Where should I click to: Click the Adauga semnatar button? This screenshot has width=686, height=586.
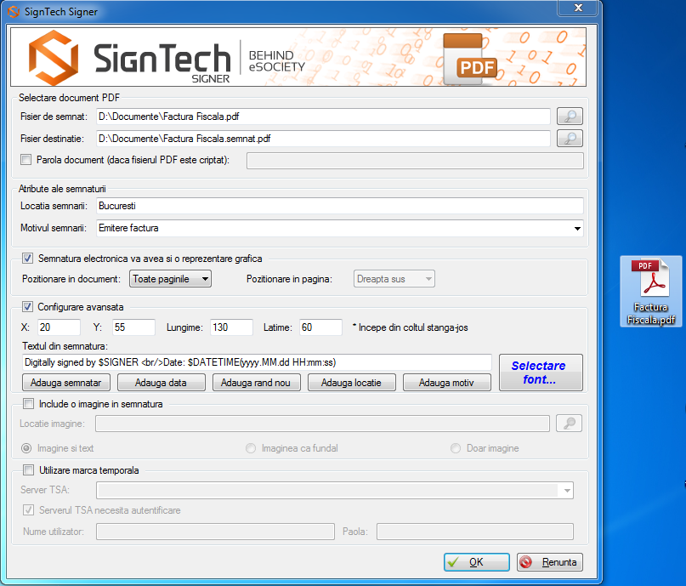(x=65, y=383)
